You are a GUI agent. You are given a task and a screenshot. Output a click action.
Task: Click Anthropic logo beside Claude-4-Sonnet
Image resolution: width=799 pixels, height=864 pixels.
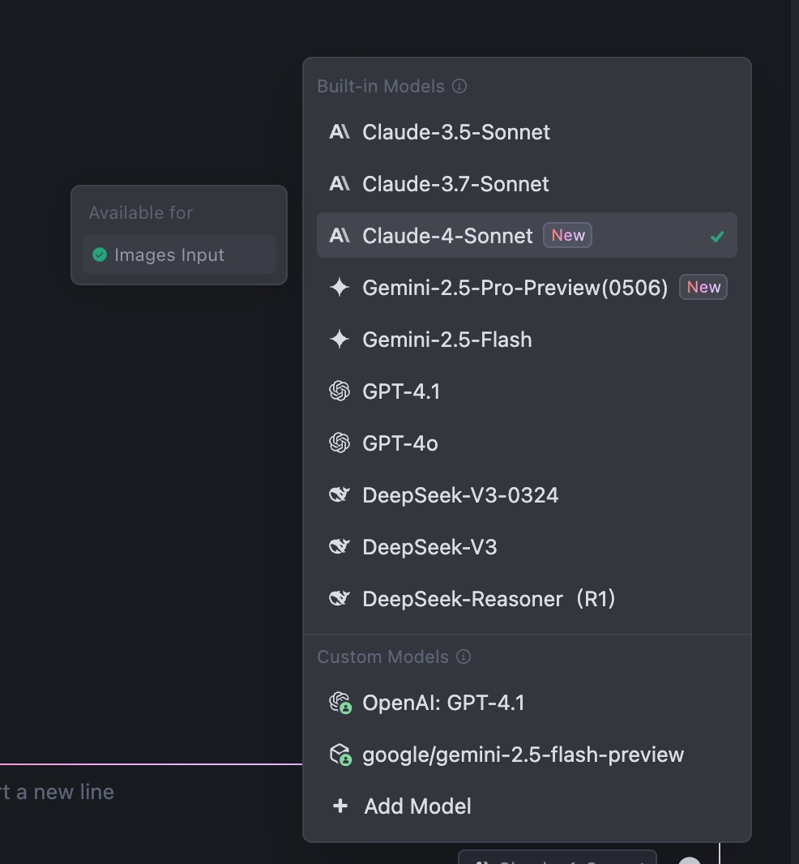pos(340,236)
